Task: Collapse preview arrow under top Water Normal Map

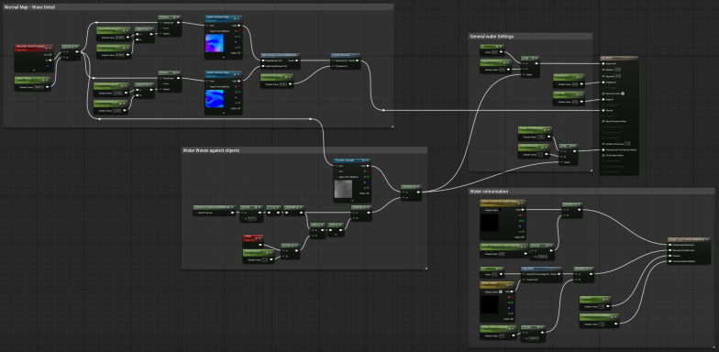Action: [224, 58]
